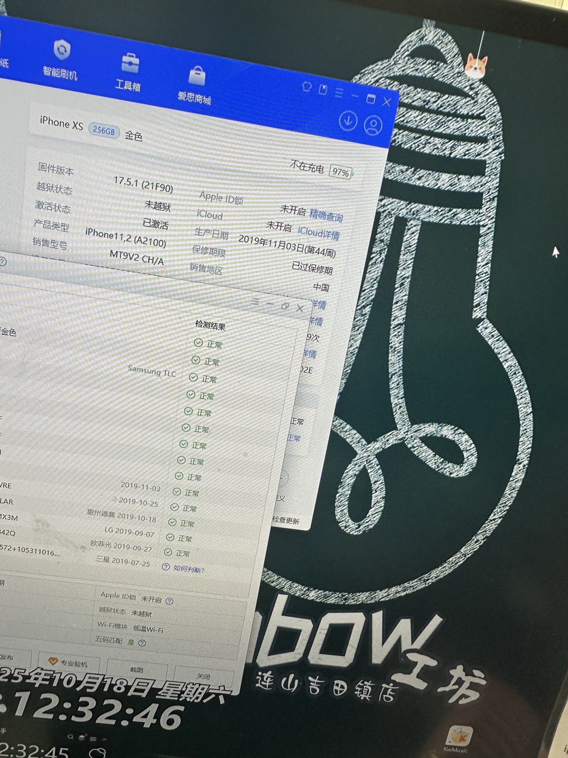
Task: Click the user account profile icon
Action: 373,126
